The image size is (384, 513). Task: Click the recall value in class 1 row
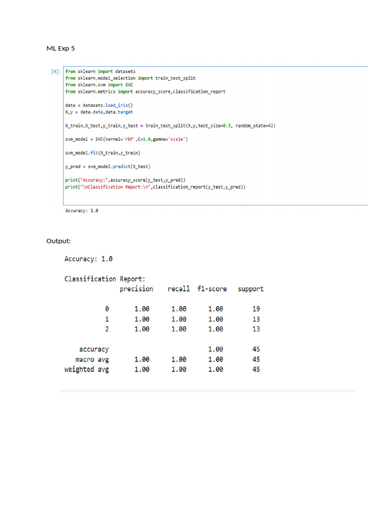point(179,319)
